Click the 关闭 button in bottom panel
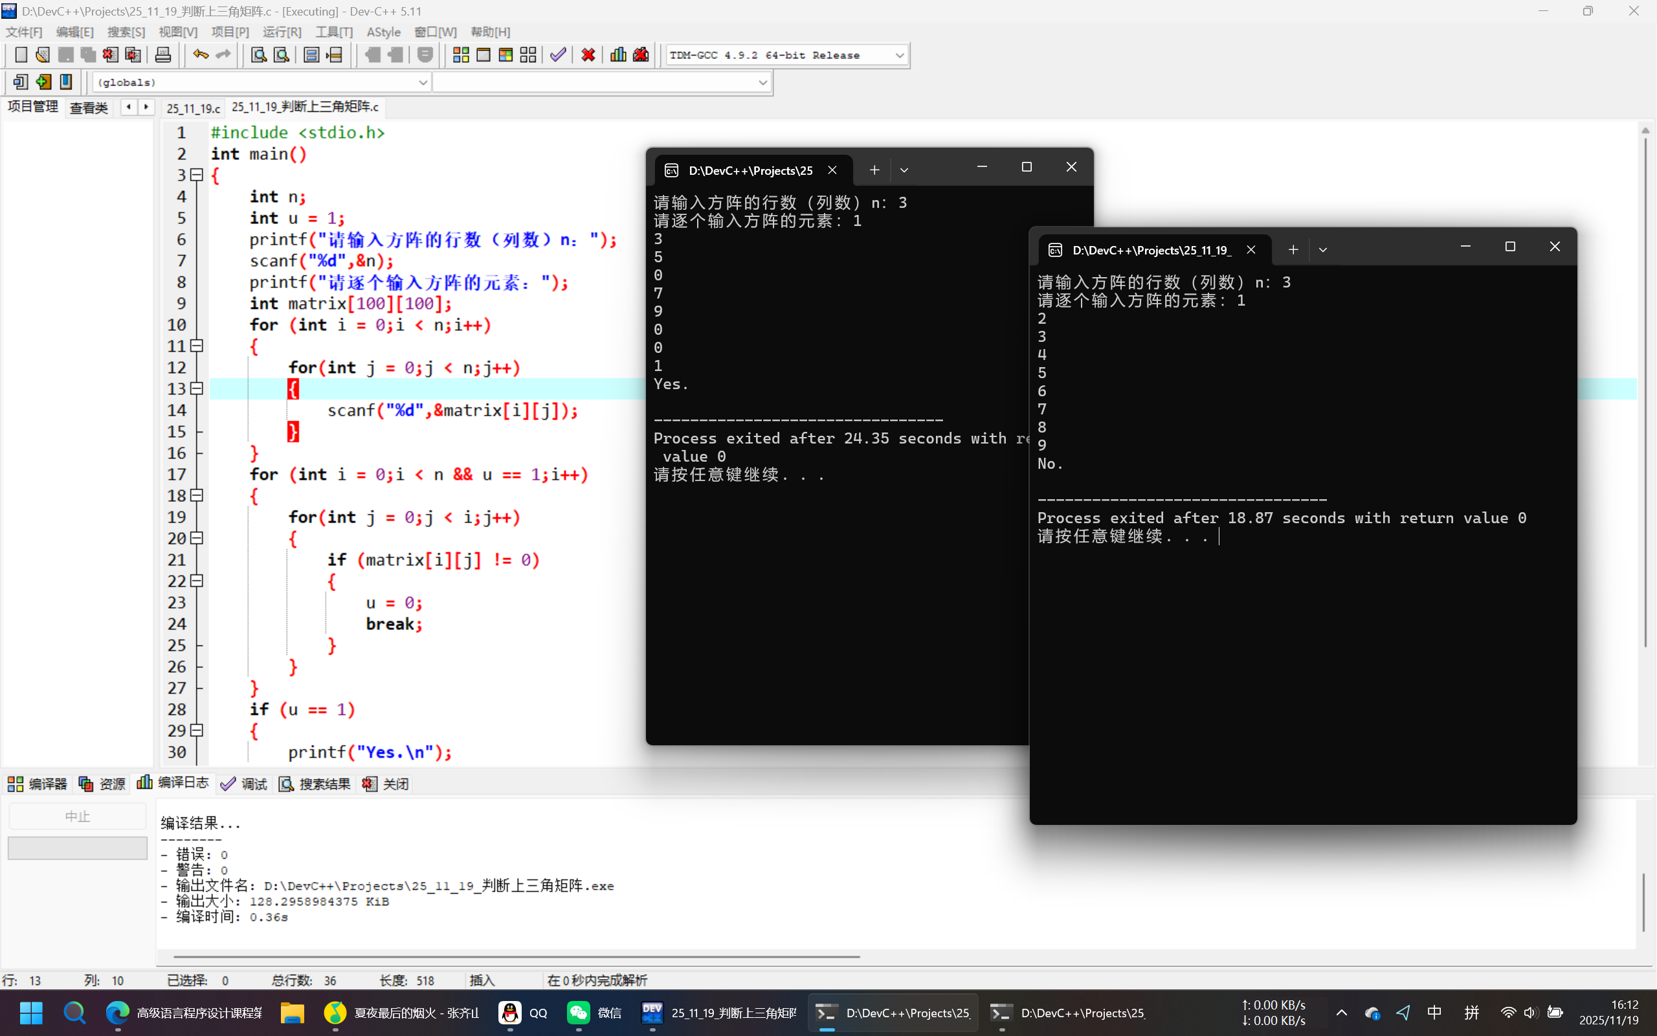Image resolution: width=1657 pixels, height=1036 pixels. coord(386,784)
